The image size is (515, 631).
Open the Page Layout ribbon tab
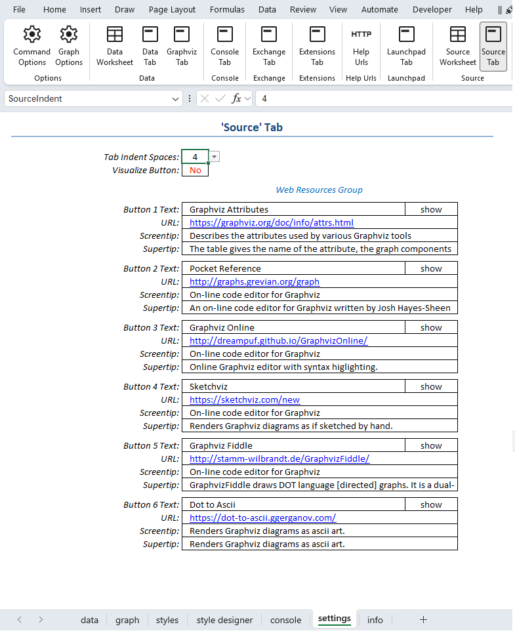click(172, 9)
